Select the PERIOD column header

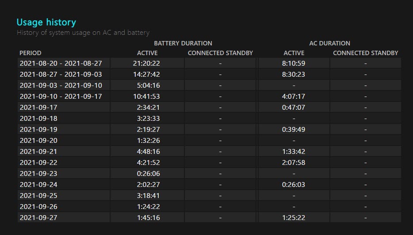[x=31, y=53]
